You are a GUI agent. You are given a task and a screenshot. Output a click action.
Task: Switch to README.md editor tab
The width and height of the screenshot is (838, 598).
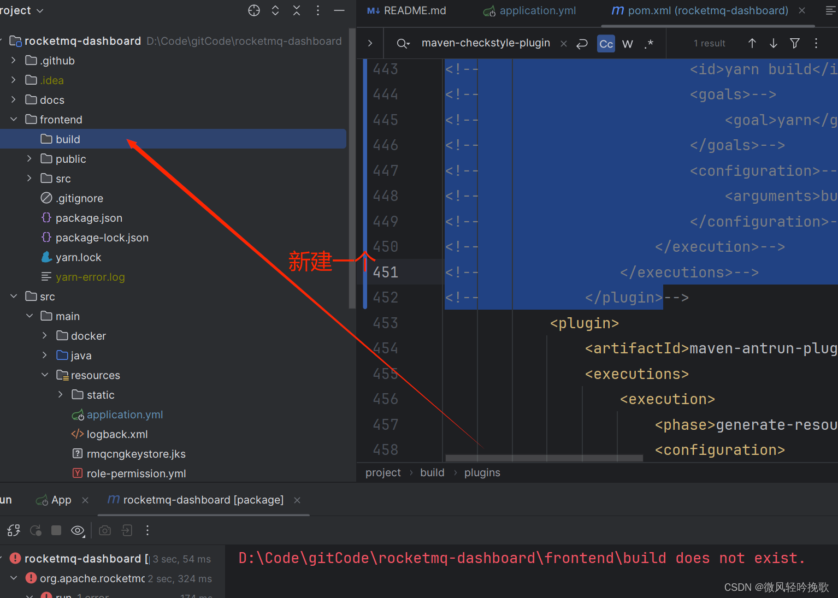pyautogui.click(x=407, y=10)
